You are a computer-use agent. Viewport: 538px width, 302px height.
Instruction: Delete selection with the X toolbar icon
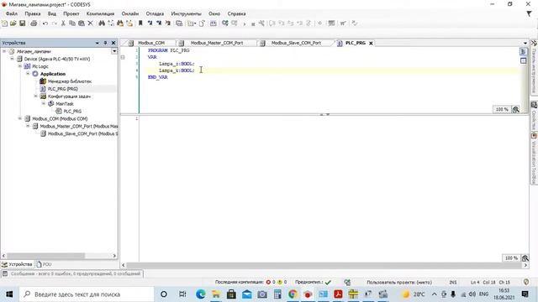(x=90, y=23)
